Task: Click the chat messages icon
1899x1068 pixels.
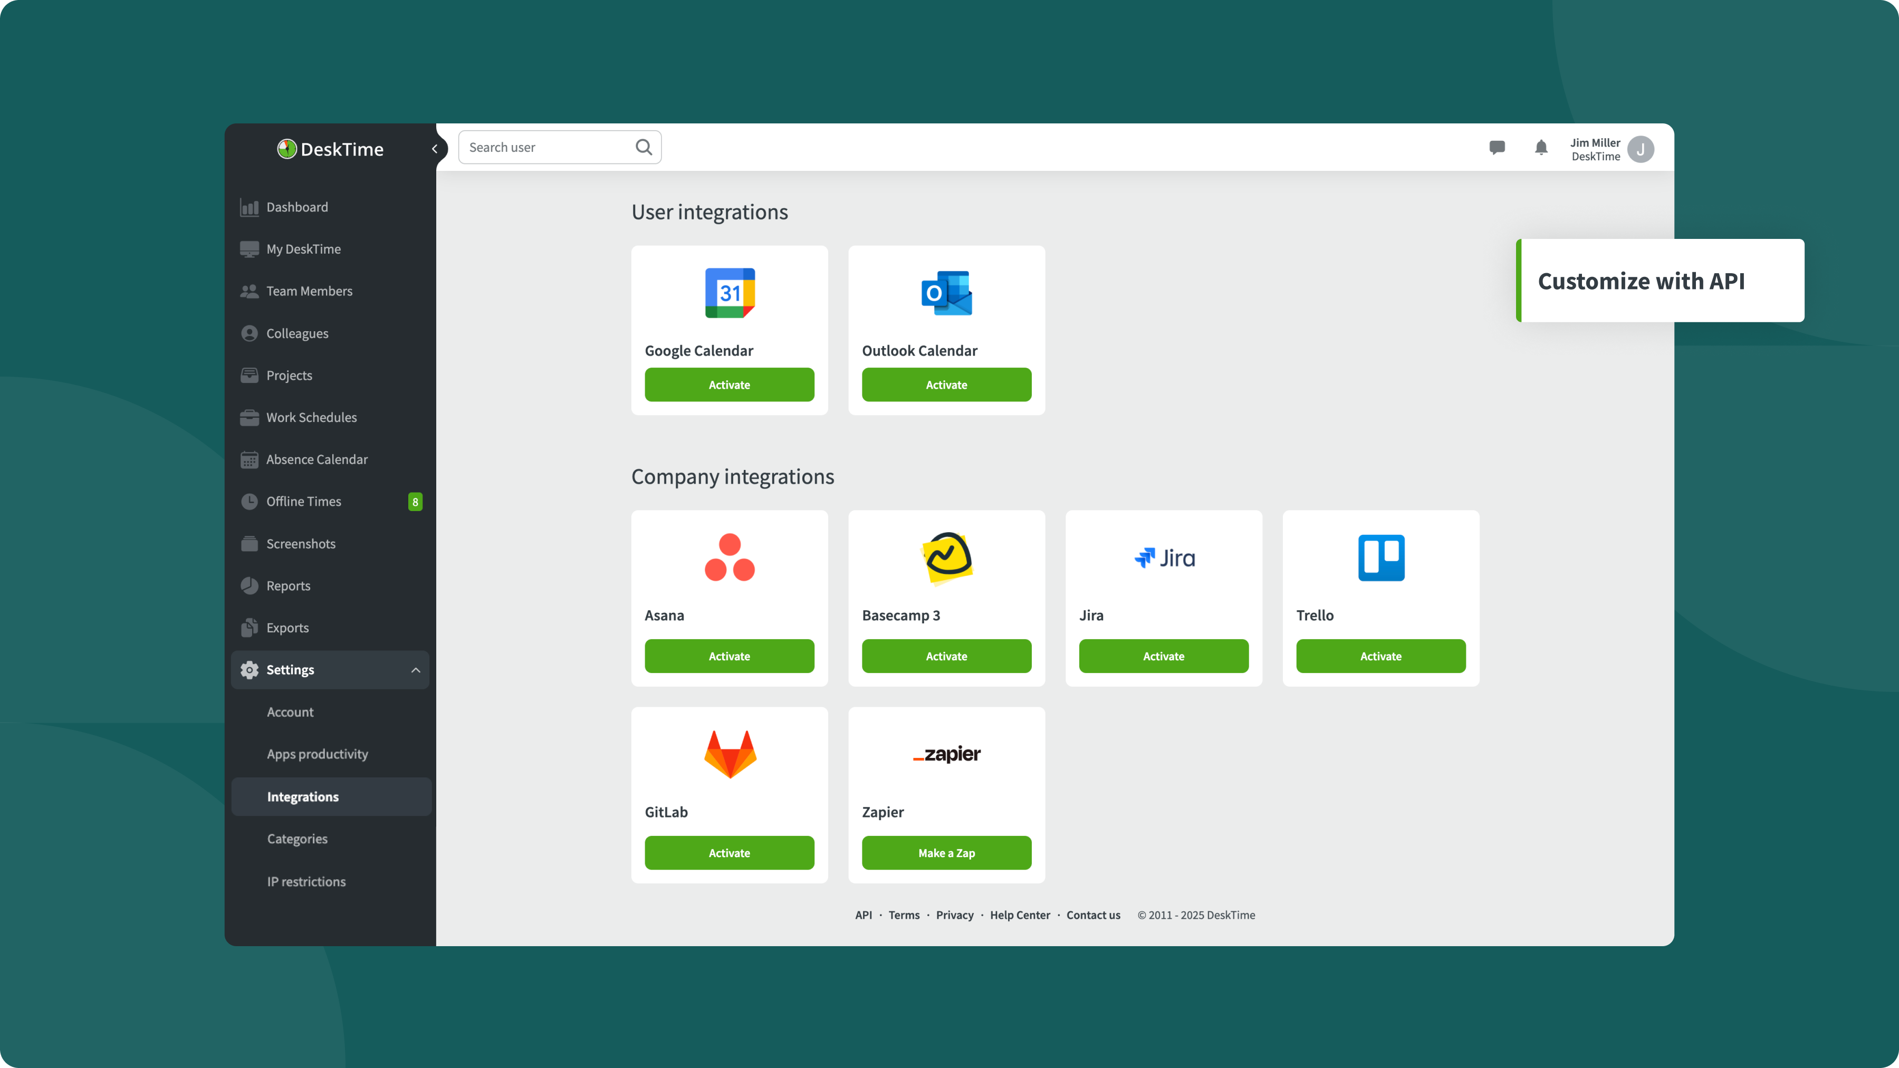Action: tap(1497, 148)
